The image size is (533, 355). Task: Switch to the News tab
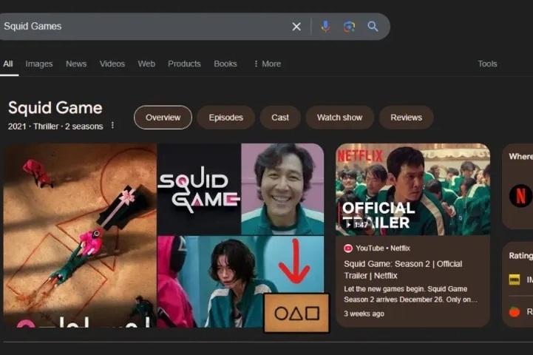tap(76, 64)
